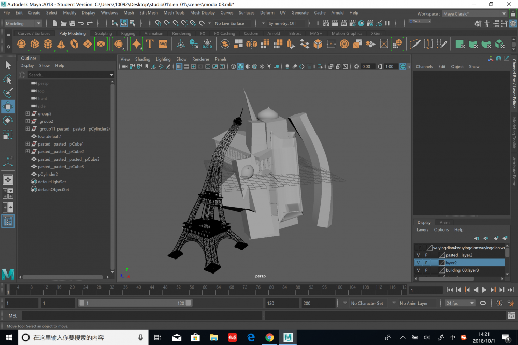
Task: Activate the Paint Selection tool
Action: coord(8,93)
